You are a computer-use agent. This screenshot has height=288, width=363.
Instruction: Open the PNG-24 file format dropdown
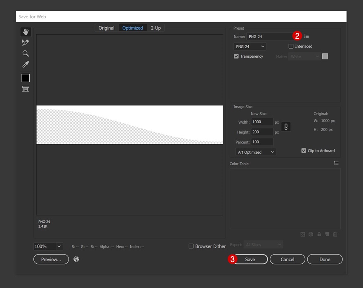(250, 47)
